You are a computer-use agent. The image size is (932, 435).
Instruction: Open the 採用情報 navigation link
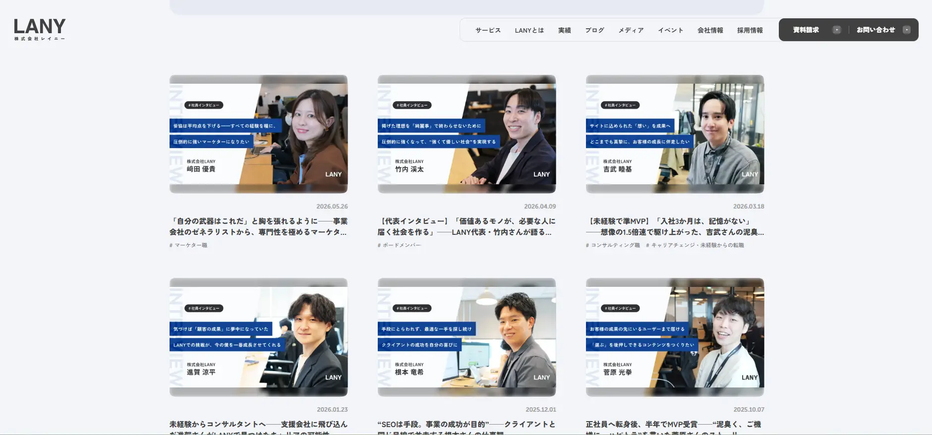[750, 30]
